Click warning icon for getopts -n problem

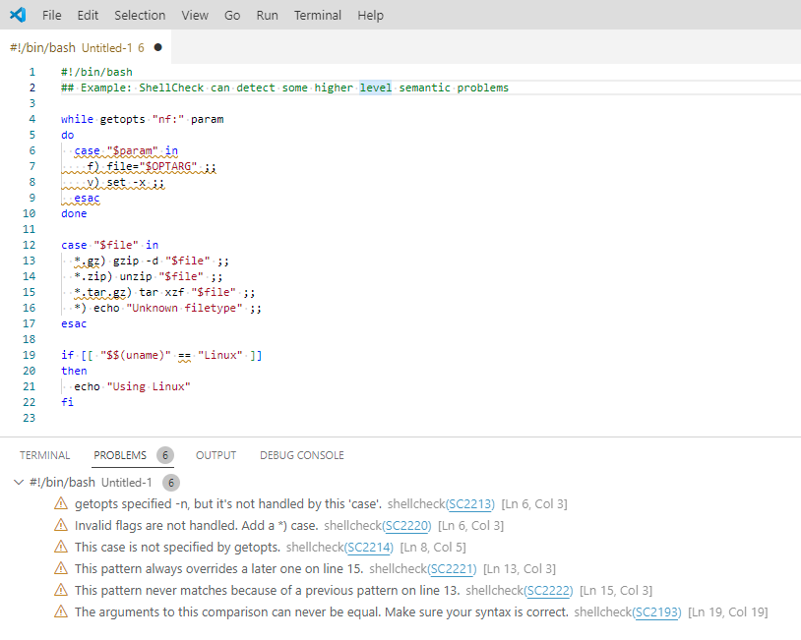61,503
